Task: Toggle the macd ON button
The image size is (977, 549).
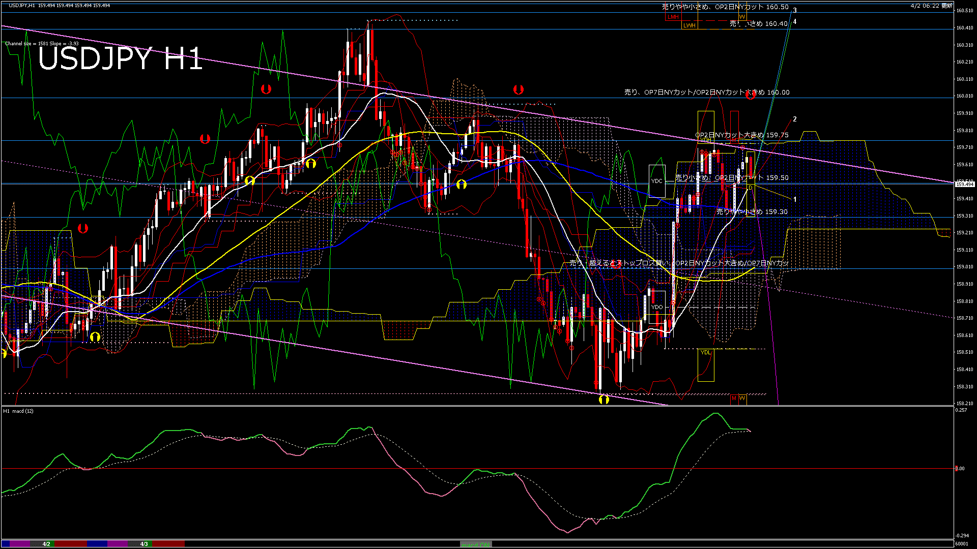Action: pos(476,544)
